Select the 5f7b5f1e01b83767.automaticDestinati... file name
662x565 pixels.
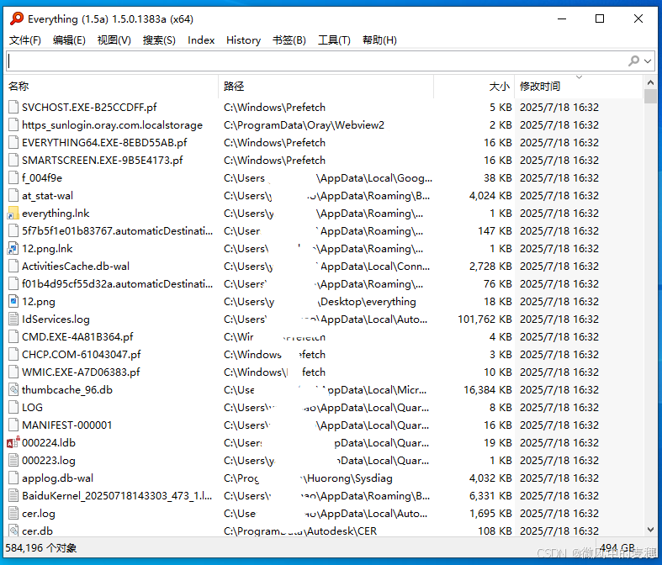click(118, 231)
